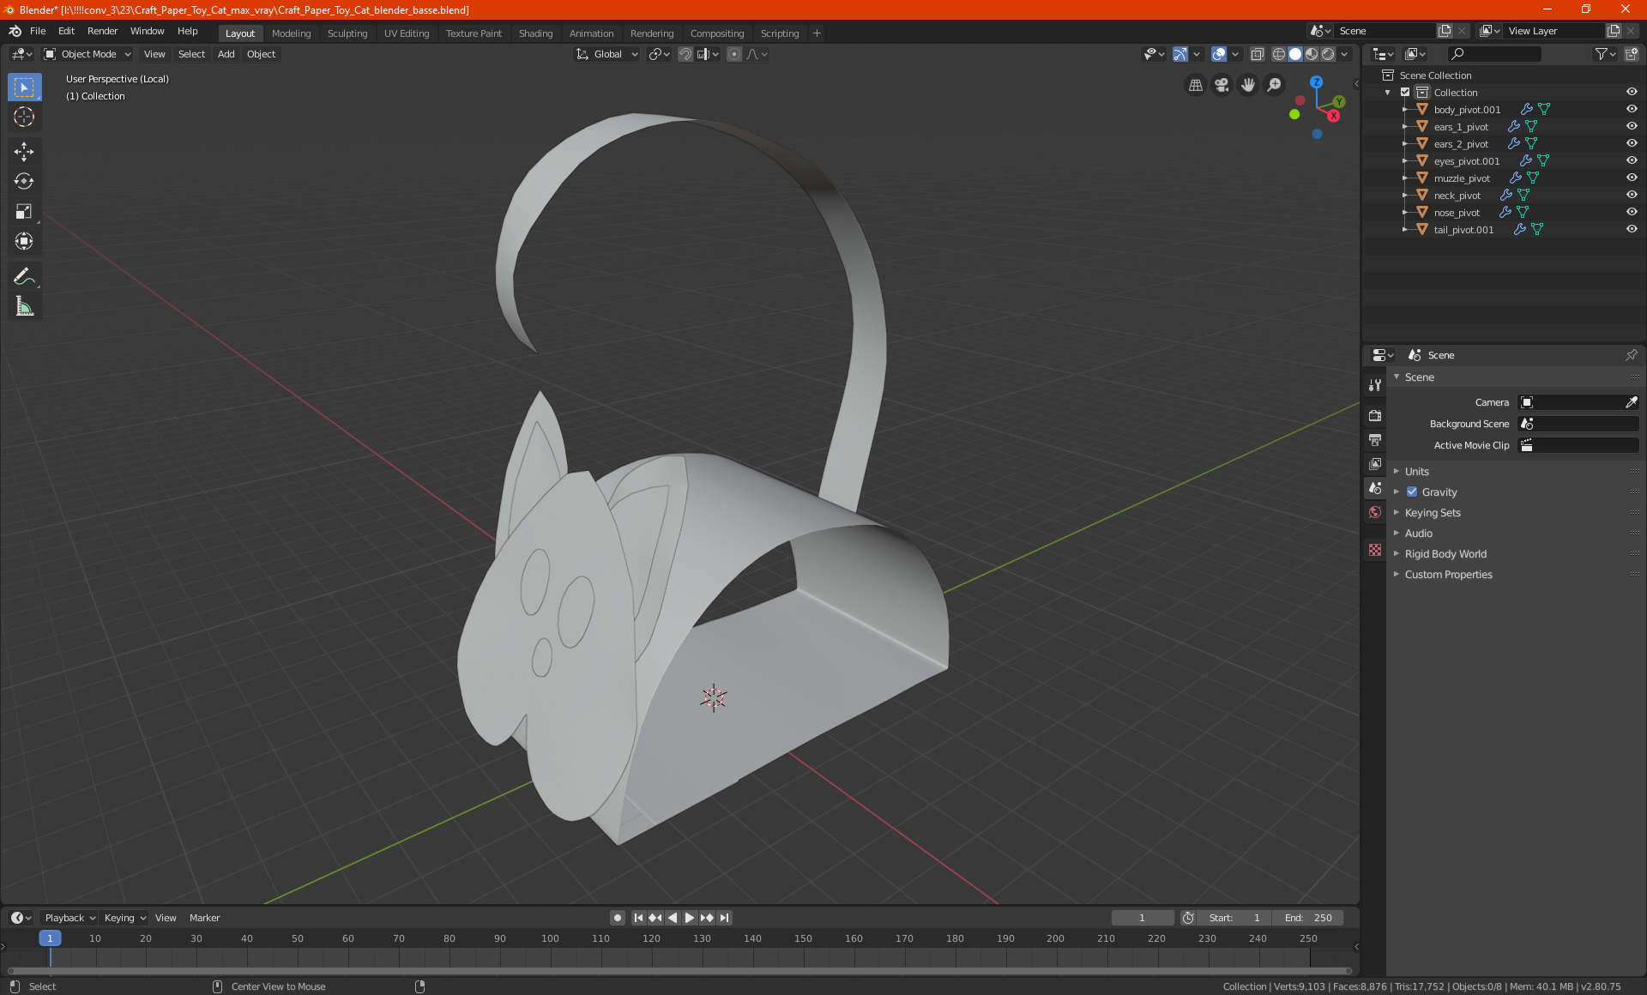Open the Playback dropdown in timeline
1647x995 pixels.
coord(69,918)
